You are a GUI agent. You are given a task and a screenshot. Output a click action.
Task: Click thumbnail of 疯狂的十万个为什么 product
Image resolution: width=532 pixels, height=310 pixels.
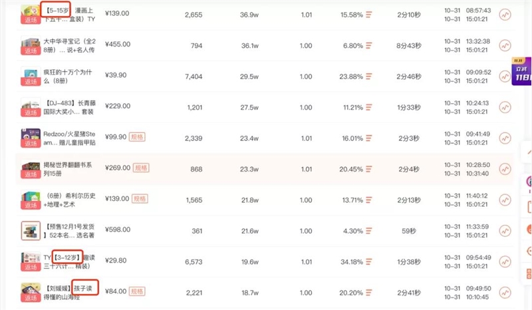(31, 77)
